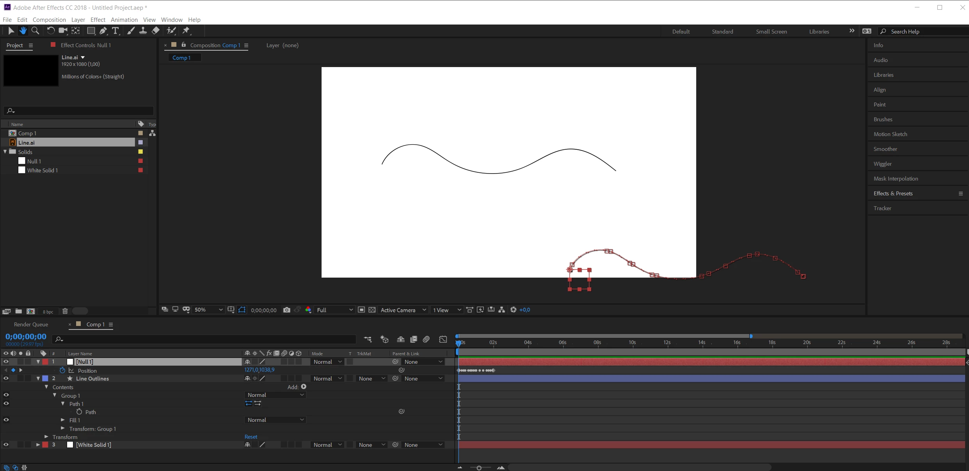
Task: Select the Eraser tool
Action: pos(156,31)
